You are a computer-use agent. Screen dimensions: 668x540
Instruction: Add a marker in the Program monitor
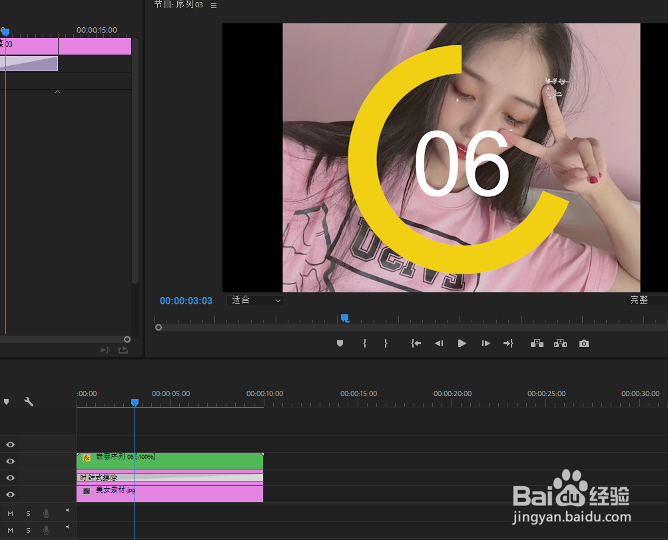coord(340,344)
